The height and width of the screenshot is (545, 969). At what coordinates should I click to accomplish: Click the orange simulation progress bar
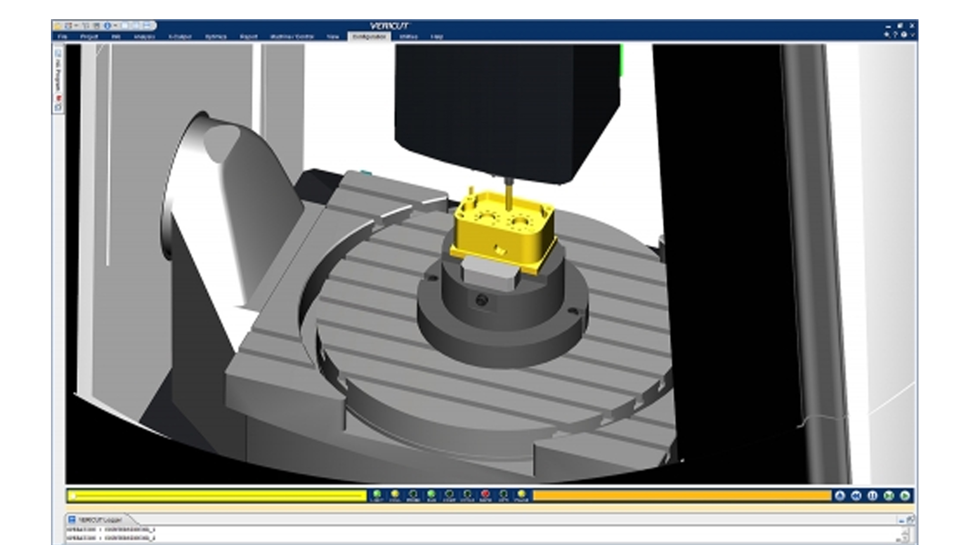point(681,496)
